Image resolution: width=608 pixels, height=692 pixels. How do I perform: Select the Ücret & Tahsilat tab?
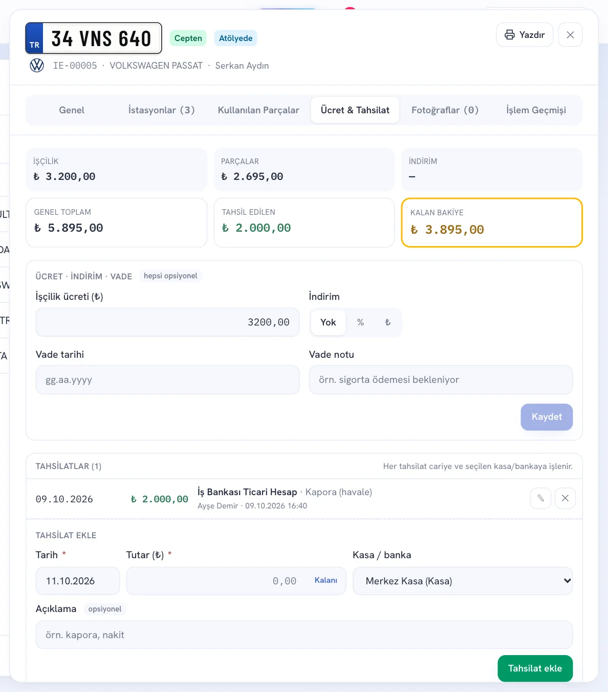(355, 110)
